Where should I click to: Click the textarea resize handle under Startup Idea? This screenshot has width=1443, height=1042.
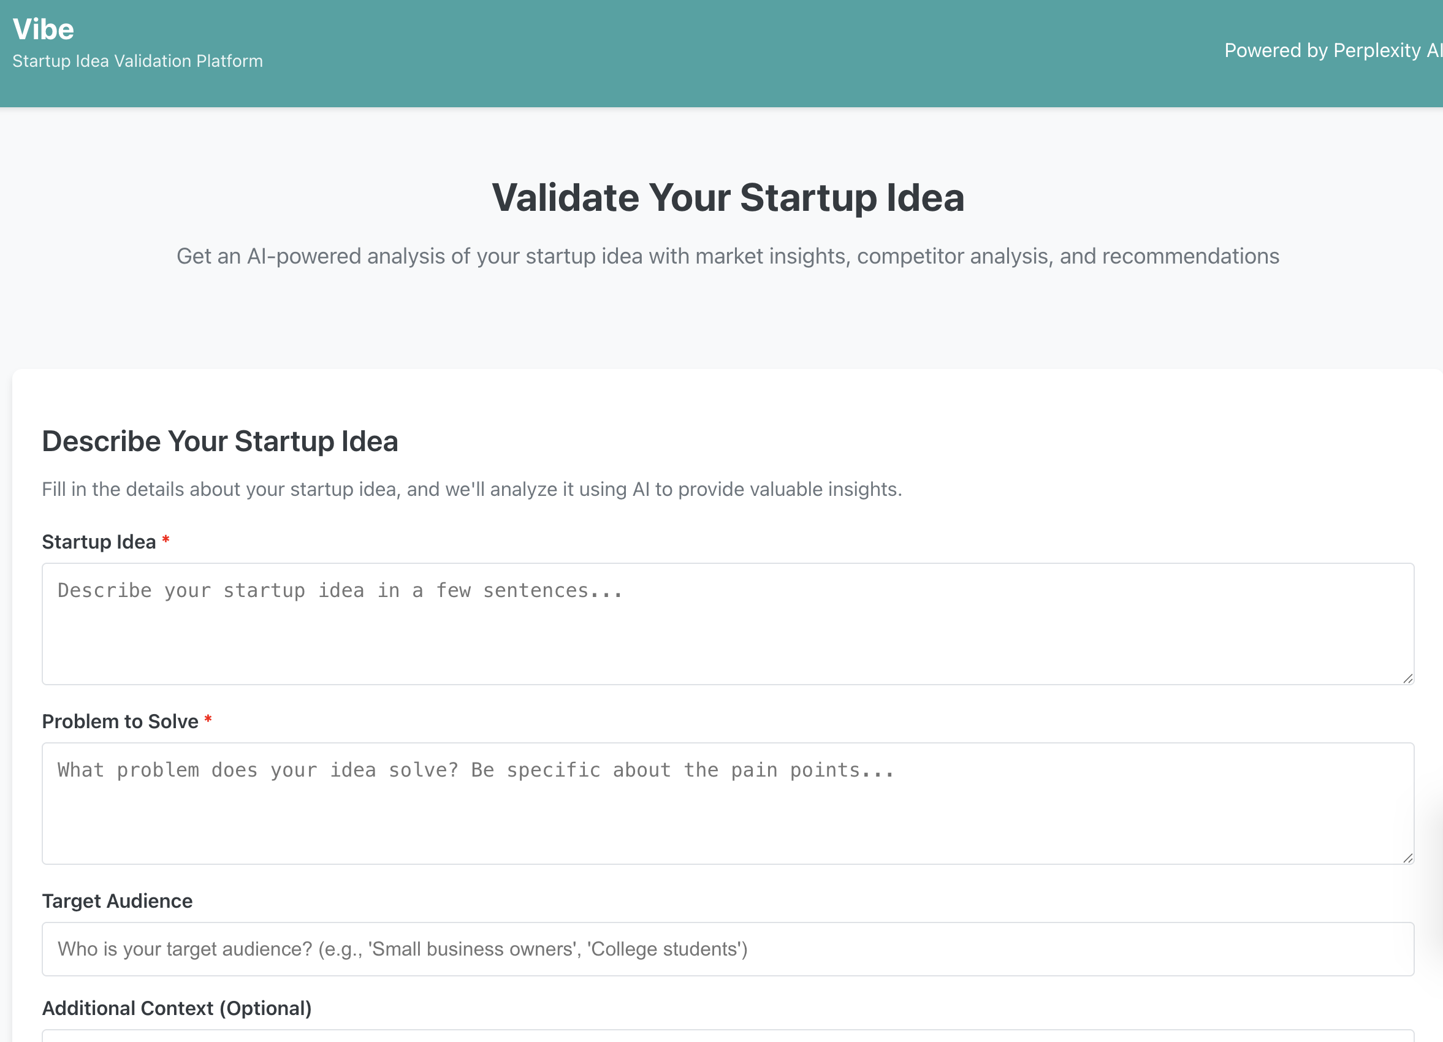coord(1406,679)
